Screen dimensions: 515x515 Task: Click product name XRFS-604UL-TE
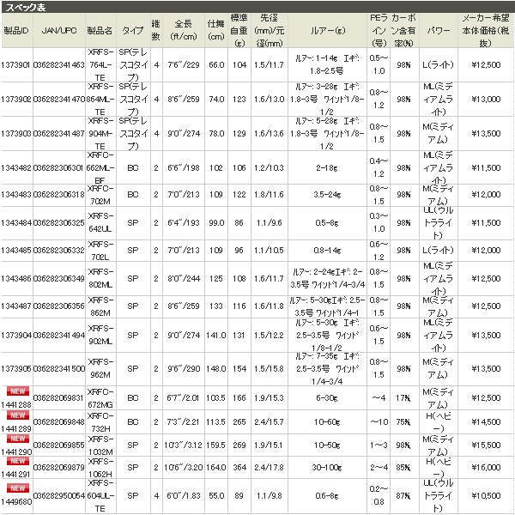pos(100,495)
